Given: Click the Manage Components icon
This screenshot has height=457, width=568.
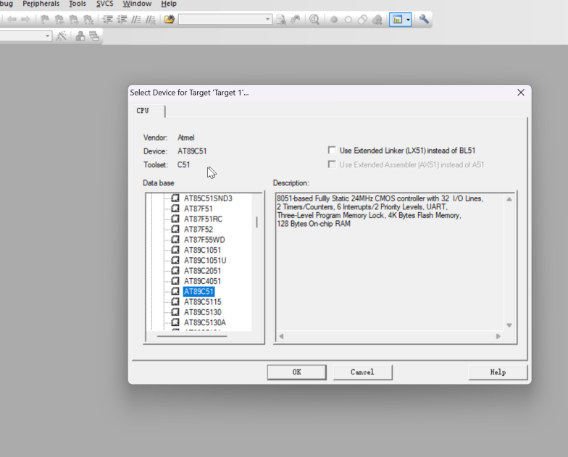Looking at the screenshot, I should 80,36.
